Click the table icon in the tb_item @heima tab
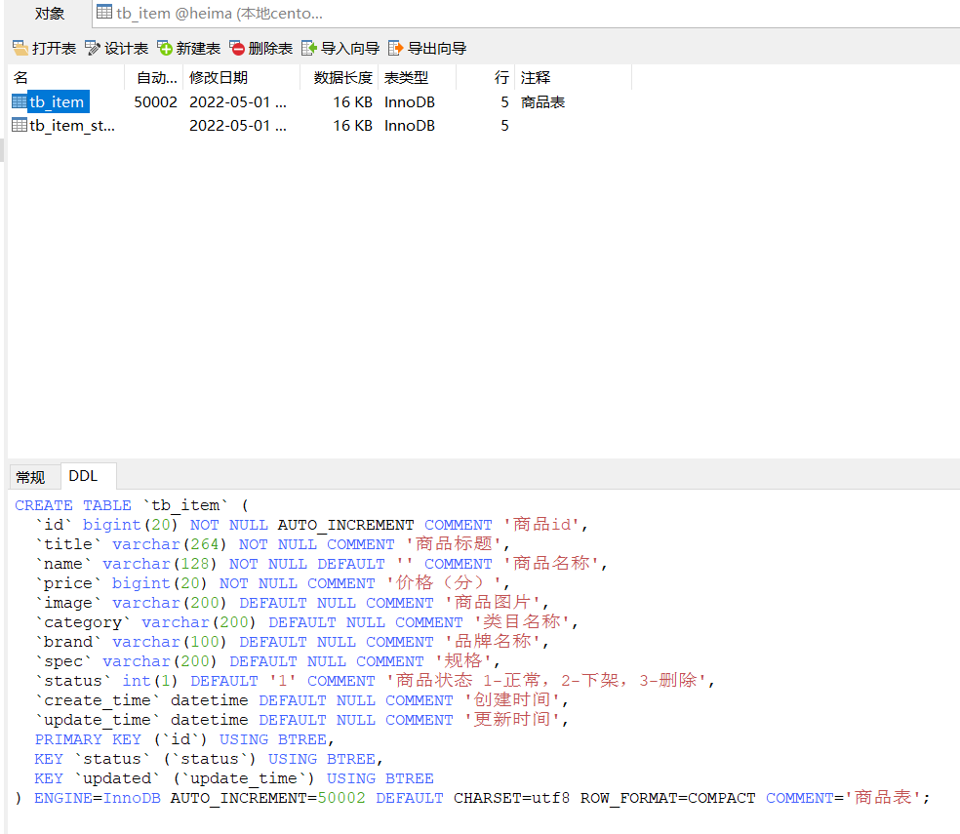The height and width of the screenshot is (834, 960). (x=104, y=13)
